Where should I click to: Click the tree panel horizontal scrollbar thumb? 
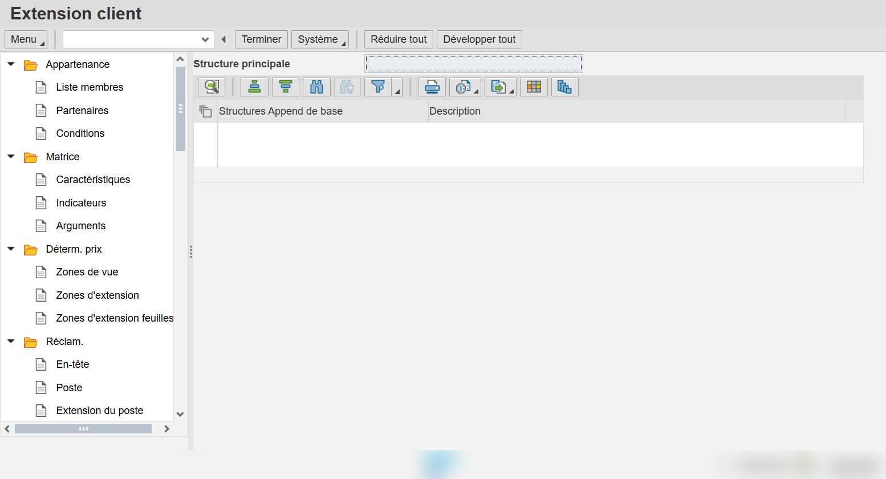pos(83,429)
